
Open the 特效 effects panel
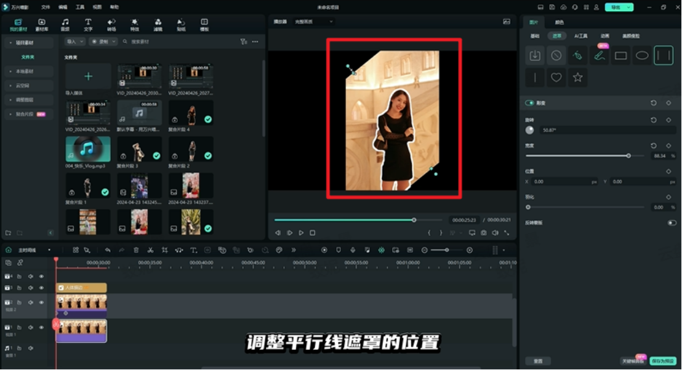134,24
